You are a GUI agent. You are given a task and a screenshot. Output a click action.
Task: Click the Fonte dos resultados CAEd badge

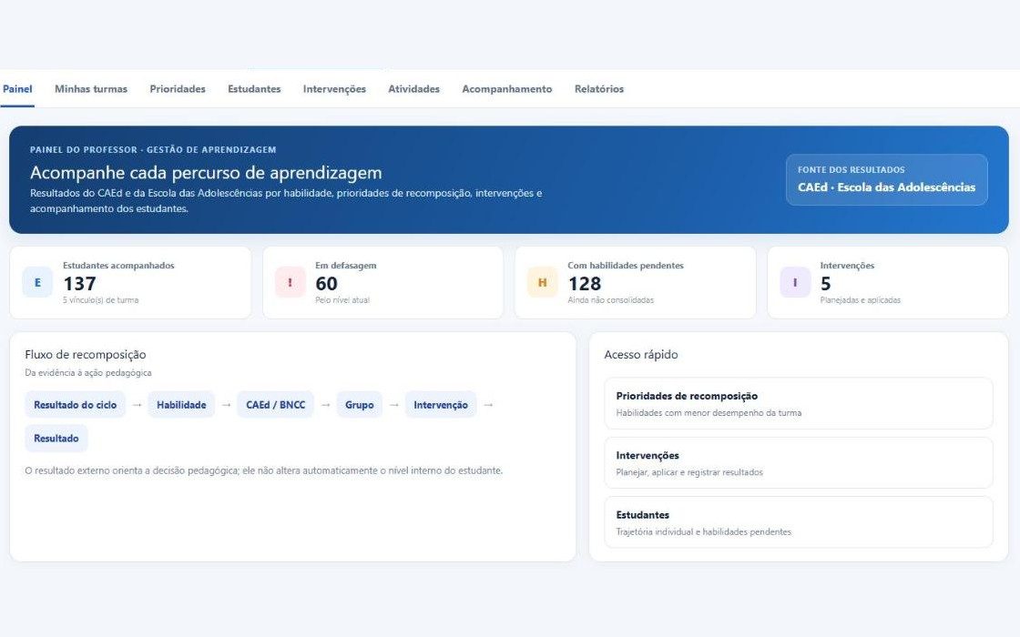887,179
